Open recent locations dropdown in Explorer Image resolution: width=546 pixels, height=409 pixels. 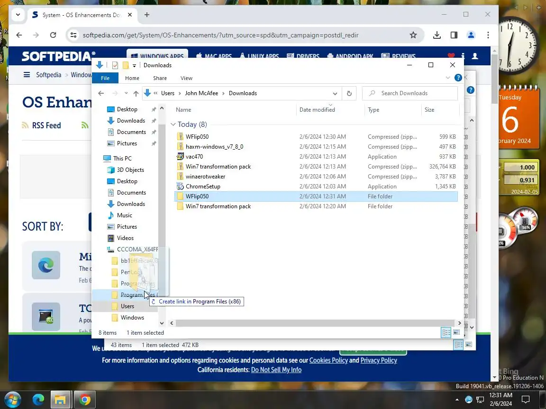click(x=126, y=93)
